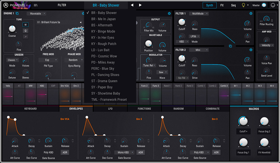Open the Mono KBD gate source dropdown
280x163 pixels.
(124, 153)
